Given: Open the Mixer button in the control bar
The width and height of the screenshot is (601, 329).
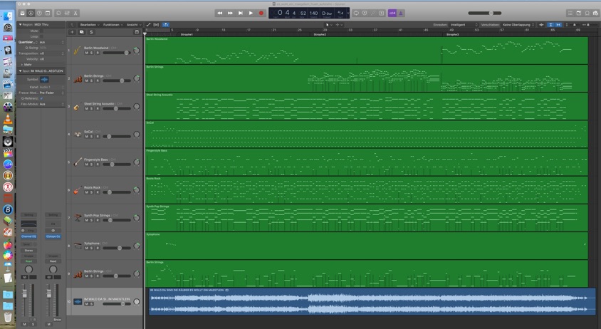Looking at the screenshot, I should click(67, 13).
